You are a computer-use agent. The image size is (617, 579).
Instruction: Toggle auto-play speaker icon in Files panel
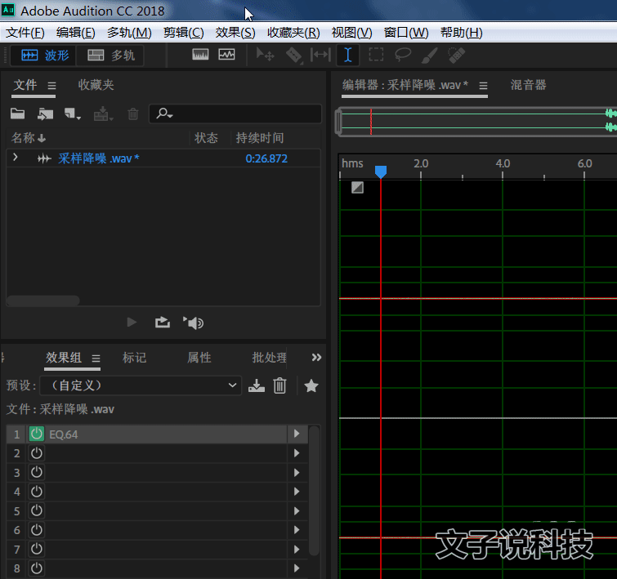[x=193, y=323]
